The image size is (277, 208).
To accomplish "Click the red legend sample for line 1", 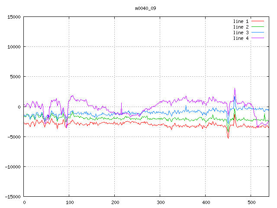I will click(258, 21).
